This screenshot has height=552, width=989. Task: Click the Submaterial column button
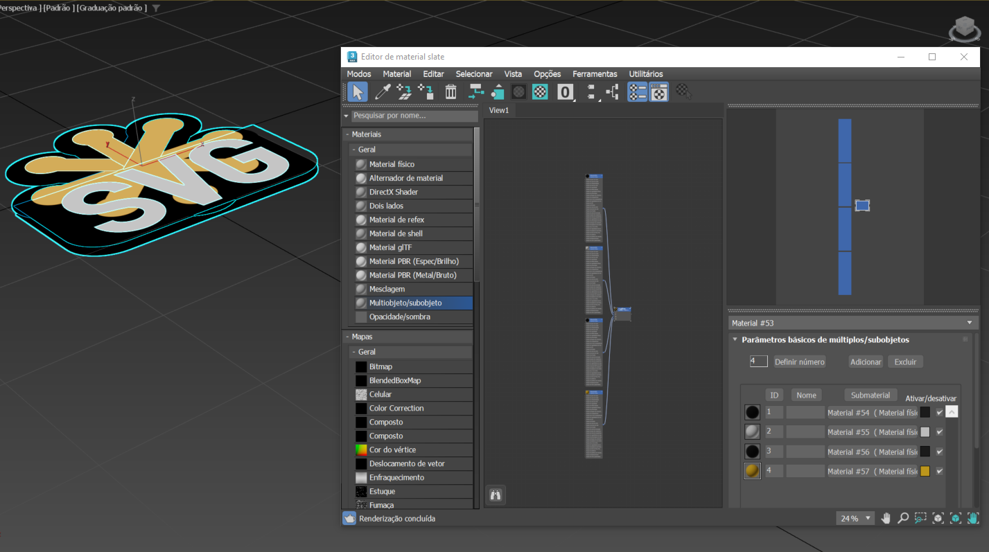coord(870,395)
